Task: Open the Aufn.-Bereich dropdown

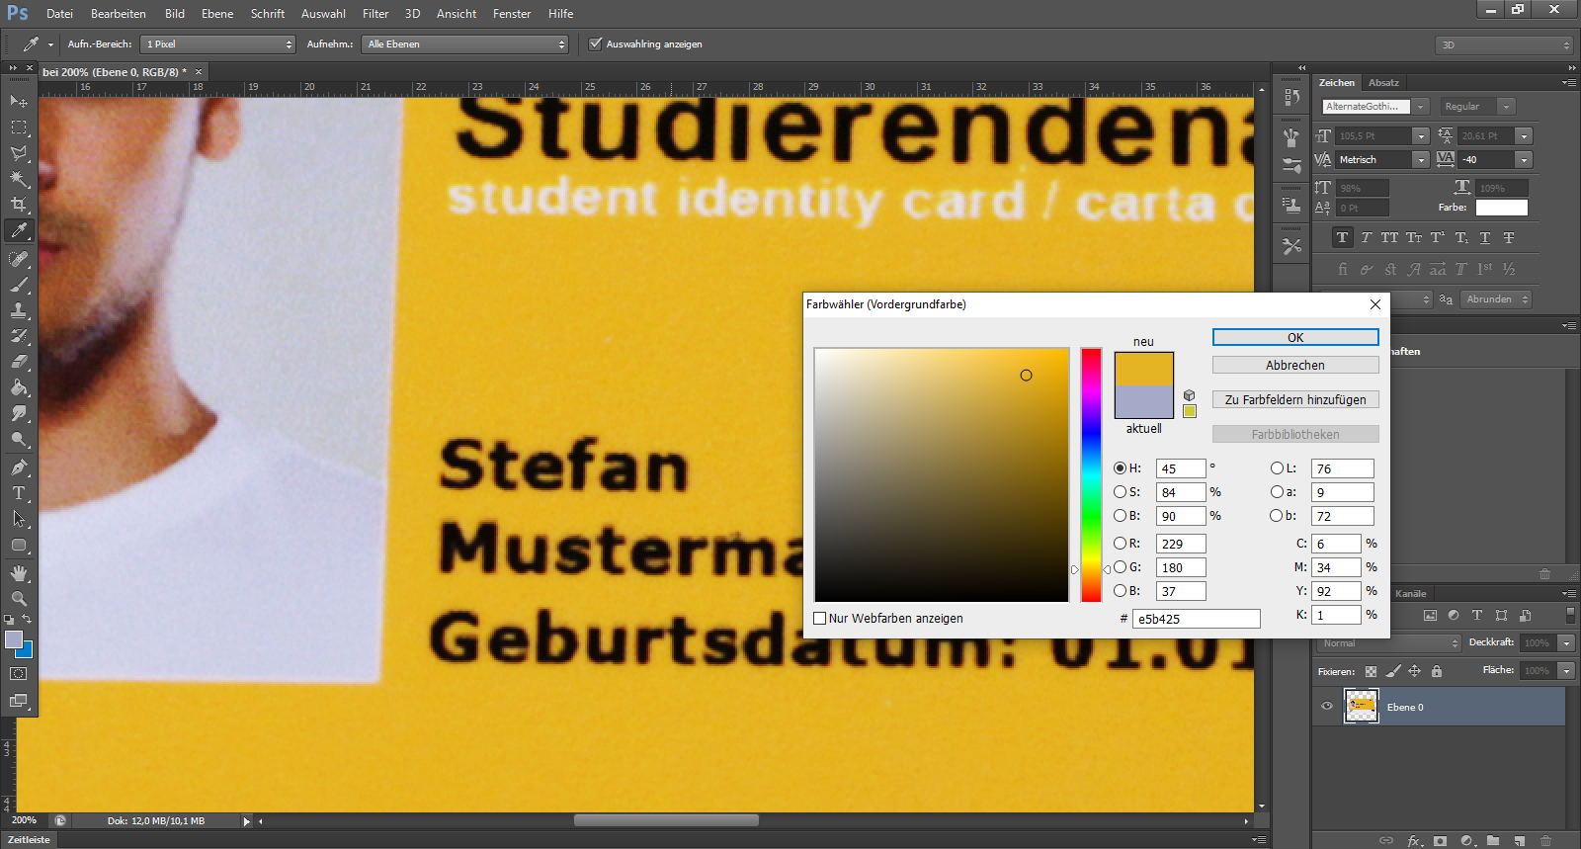Action: (x=218, y=44)
